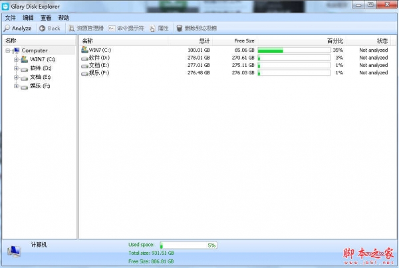Click the 软件 (D:) drive icon in tree
The height and width of the screenshot is (268, 399).
(x=25, y=69)
